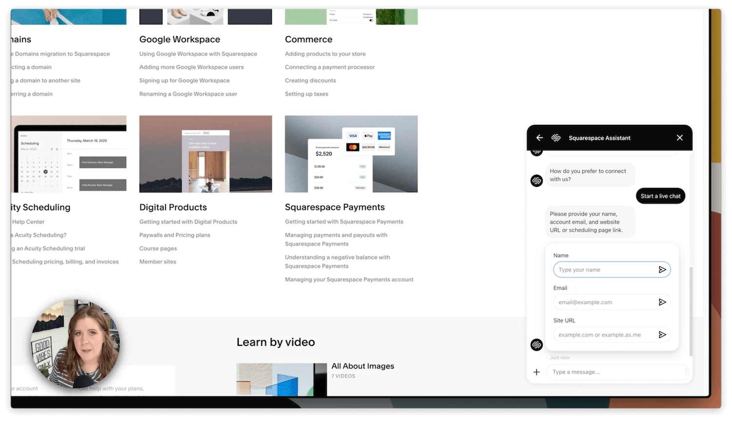
Task: Click the Email input field
Action: (x=612, y=302)
